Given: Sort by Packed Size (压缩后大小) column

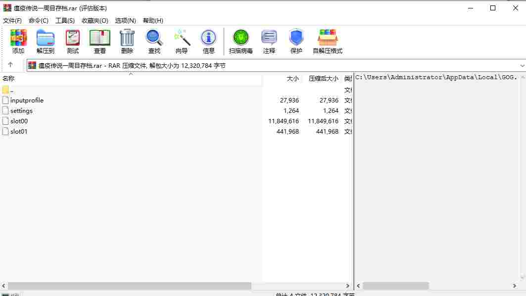Looking at the screenshot, I should pos(324,79).
